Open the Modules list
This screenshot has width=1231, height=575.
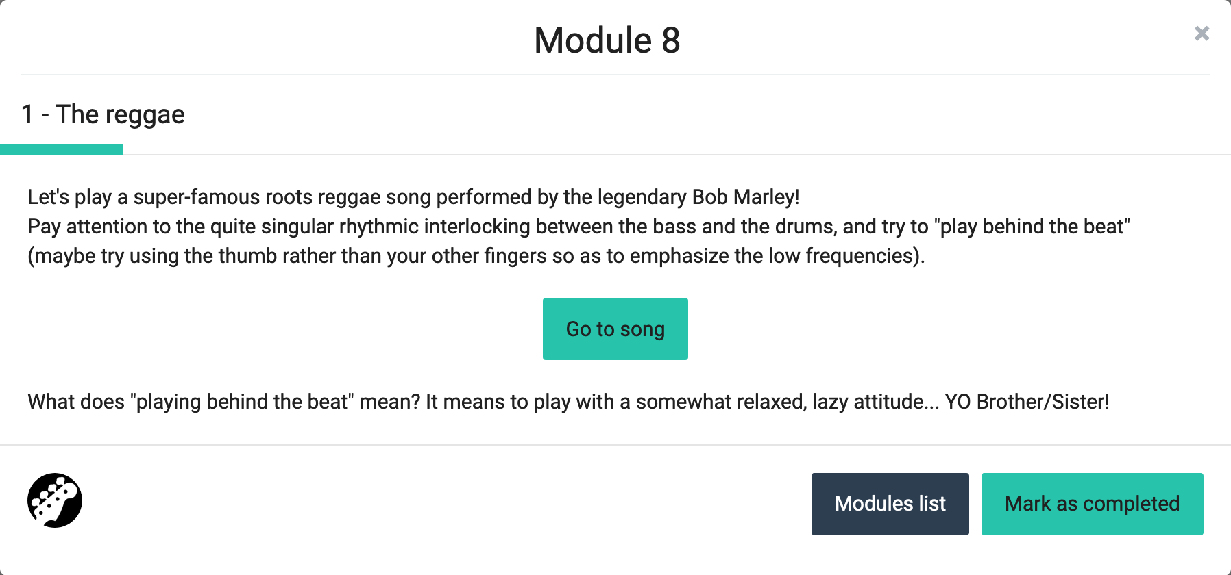pyautogui.click(x=890, y=504)
